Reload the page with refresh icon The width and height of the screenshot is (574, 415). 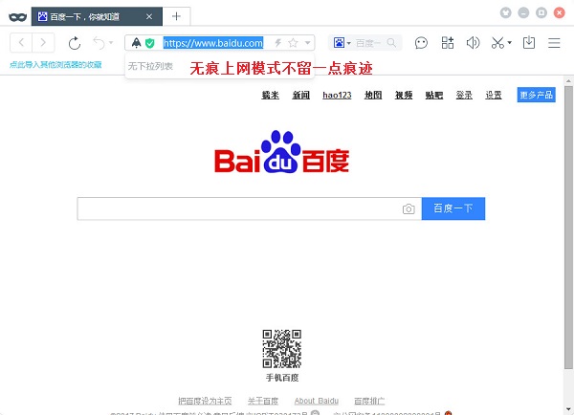pyautogui.click(x=75, y=43)
